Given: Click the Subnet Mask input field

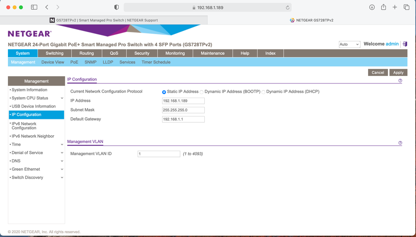Looking at the screenshot, I should pos(183,110).
